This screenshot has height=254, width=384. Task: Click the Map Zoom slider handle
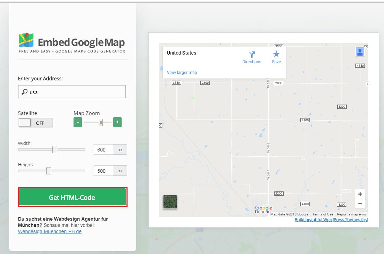[101, 122]
